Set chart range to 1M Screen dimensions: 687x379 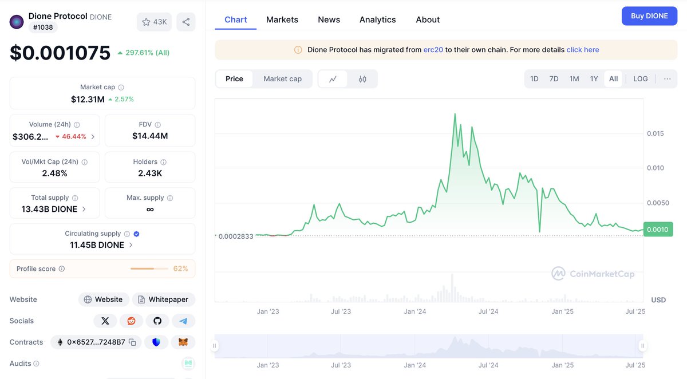pos(574,79)
